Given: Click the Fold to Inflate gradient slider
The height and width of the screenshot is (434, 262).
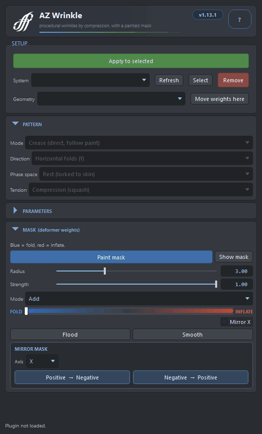Looking at the screenshot, I should [129, 311].
